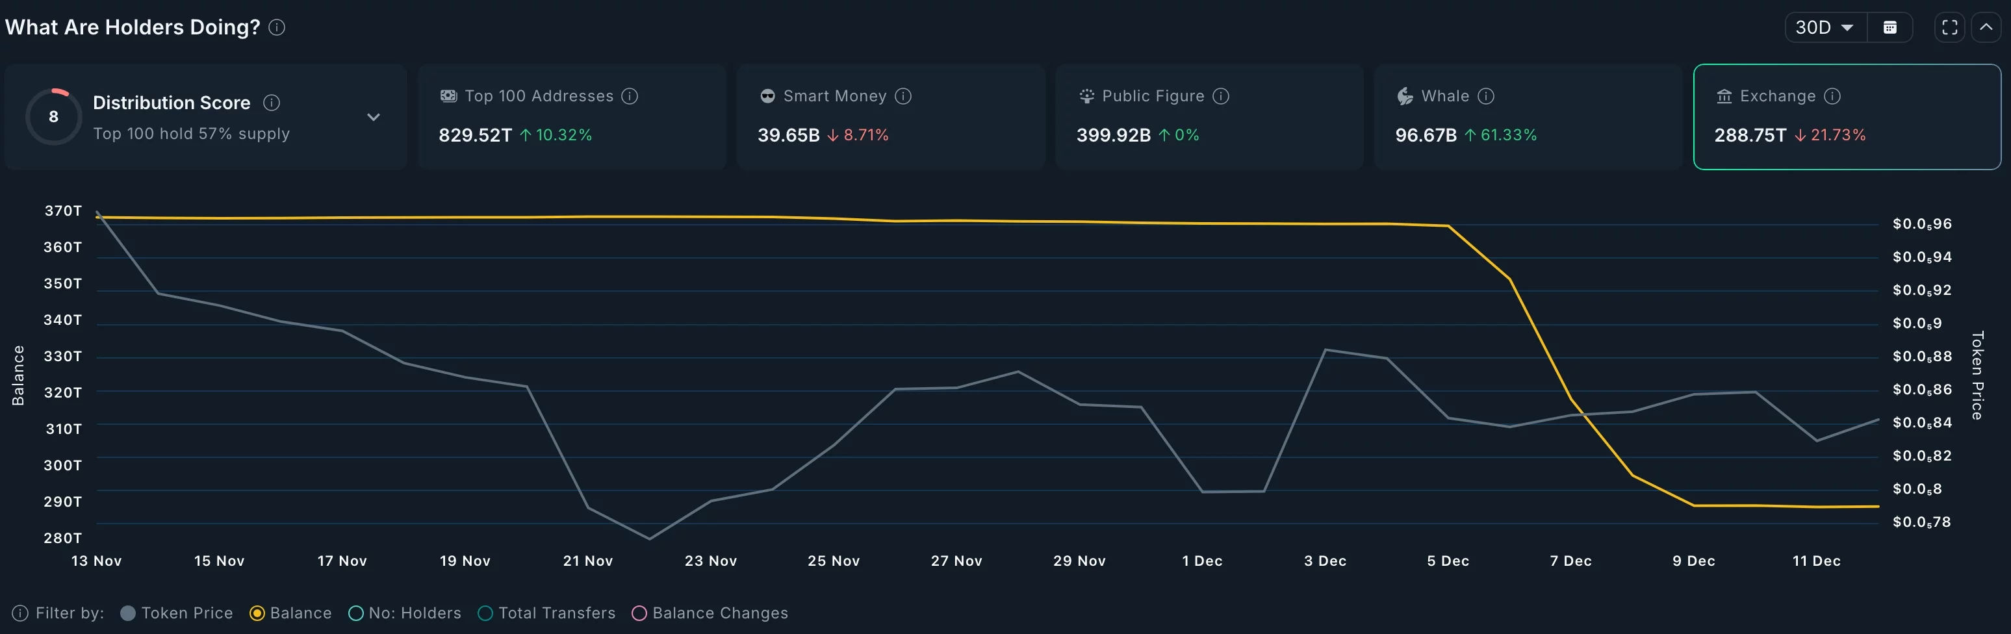This screenshot has height=634, width=2011.
Task: Collapse the holders panel with chevron
Action: 1986,27
